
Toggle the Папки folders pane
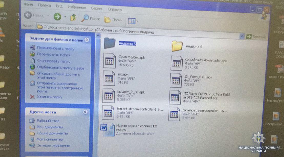pos(113,20)
